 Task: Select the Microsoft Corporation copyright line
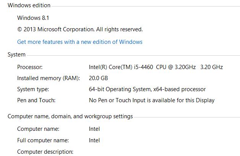(80, 29)
